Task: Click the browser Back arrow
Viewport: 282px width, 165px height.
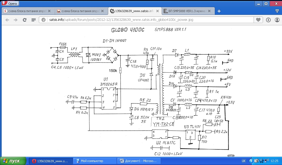Action: pos(7,20)
